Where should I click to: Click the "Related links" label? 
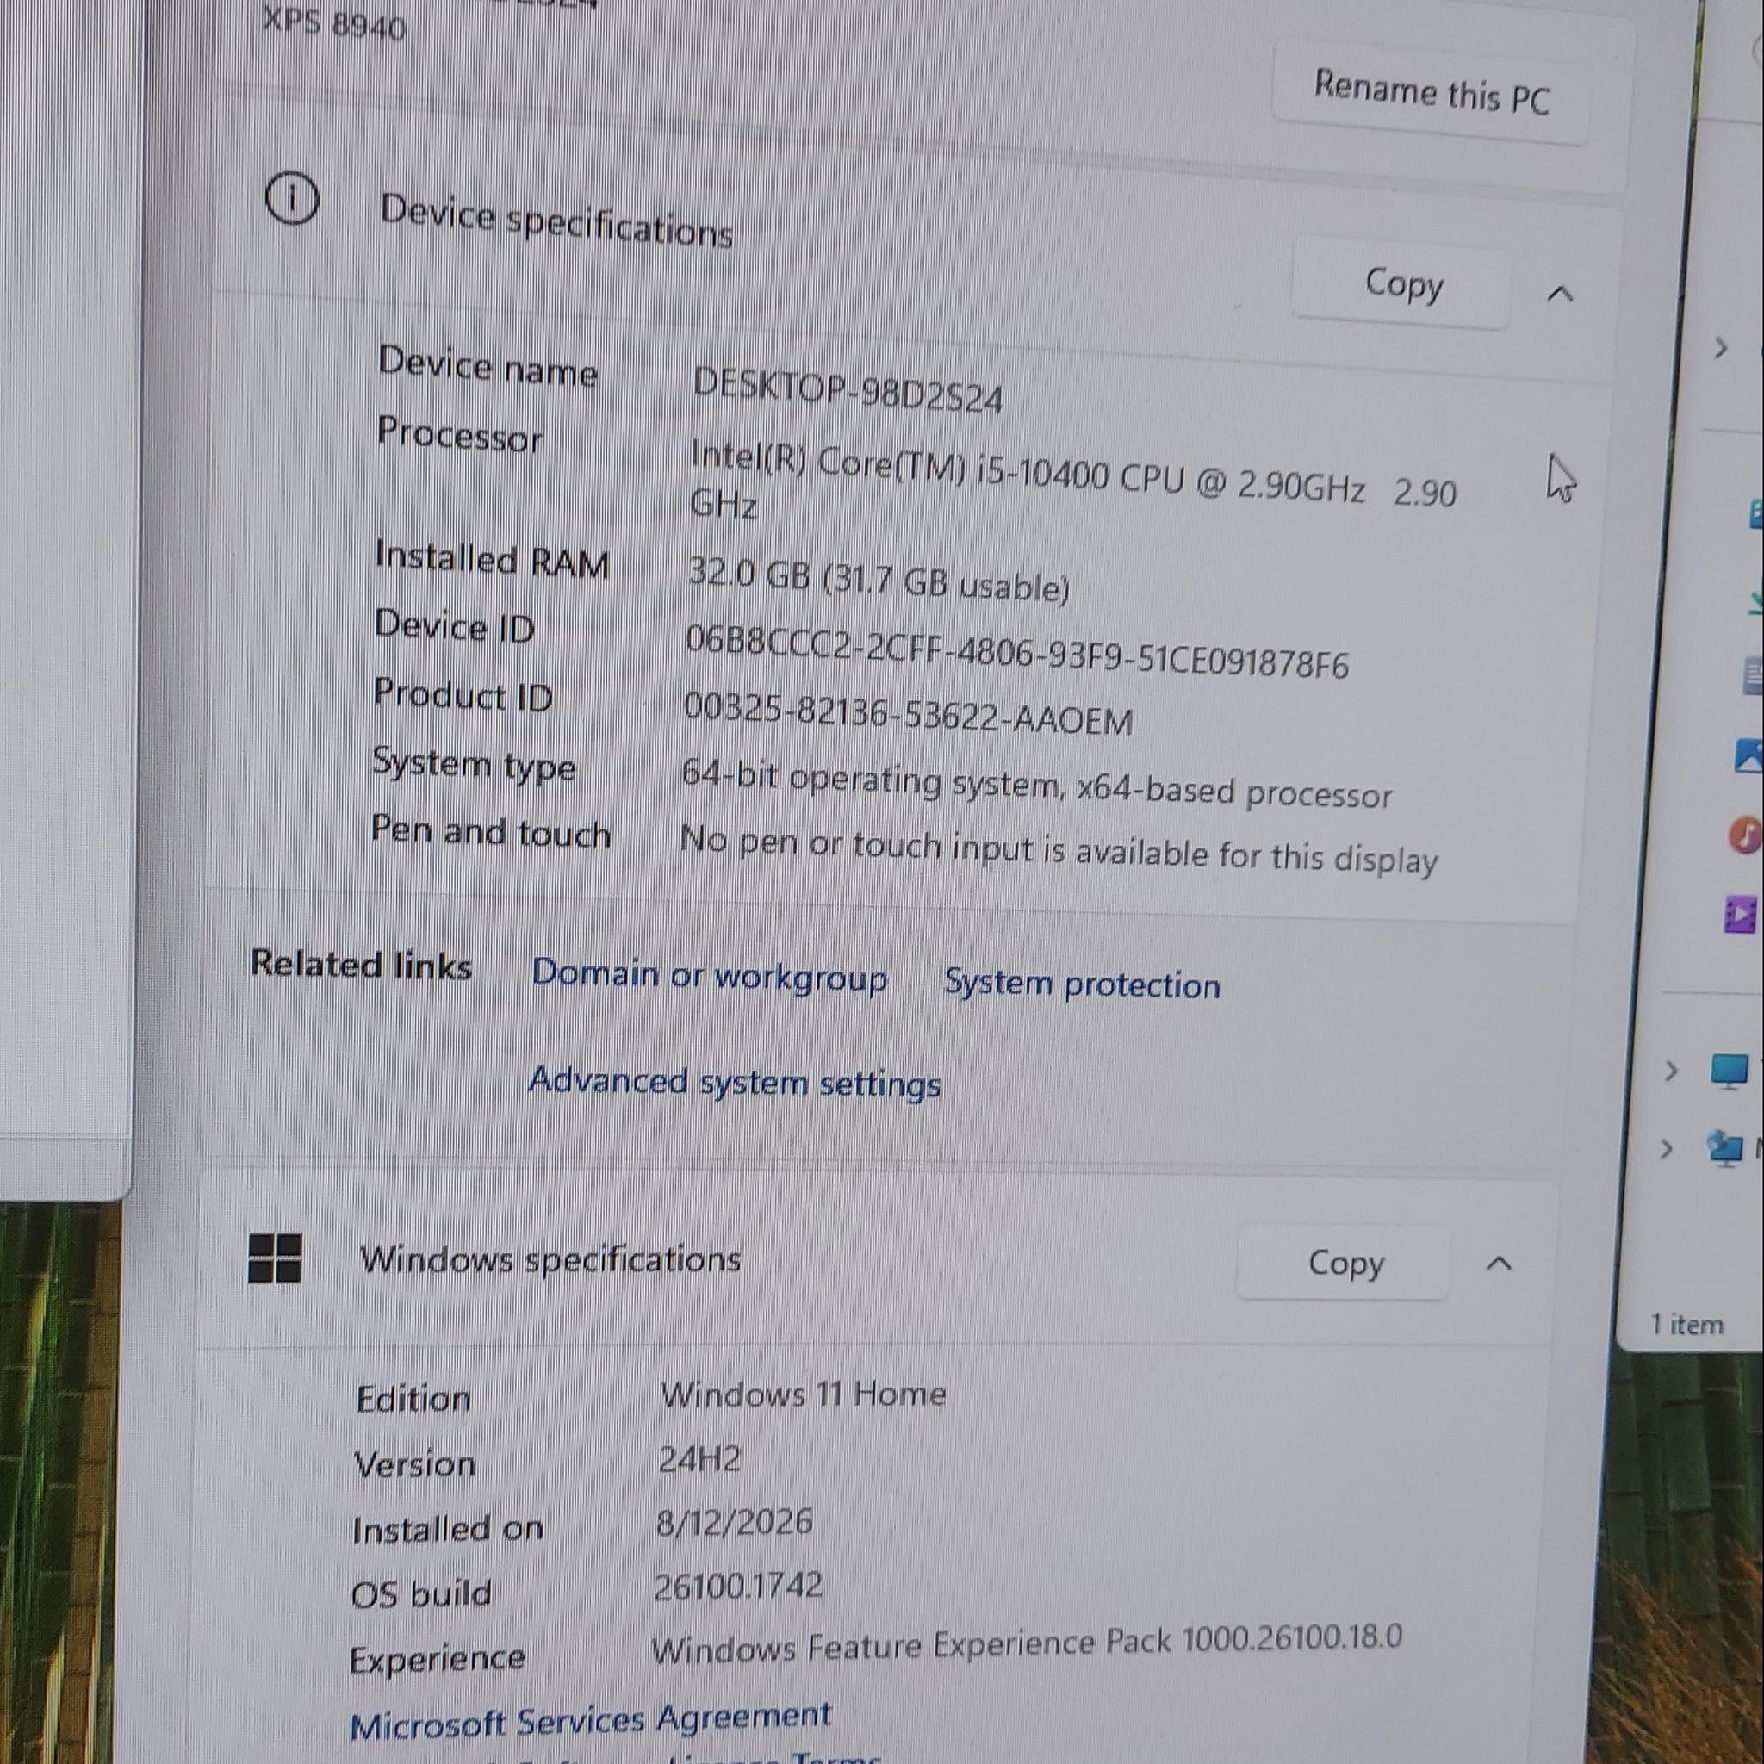point(361,964)
